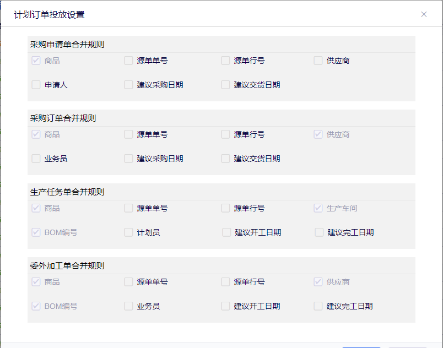
Task: Toggle the 生产车间 checkbox
Action: coord(318,208)
